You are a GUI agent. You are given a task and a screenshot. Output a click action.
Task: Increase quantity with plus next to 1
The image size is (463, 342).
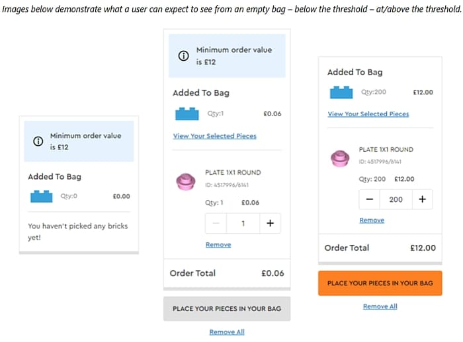click(x=270, y=223)
